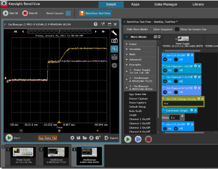Expand the Math category
Image resolution: width=218 pixels, height=169 pixels.
point(140,54)
